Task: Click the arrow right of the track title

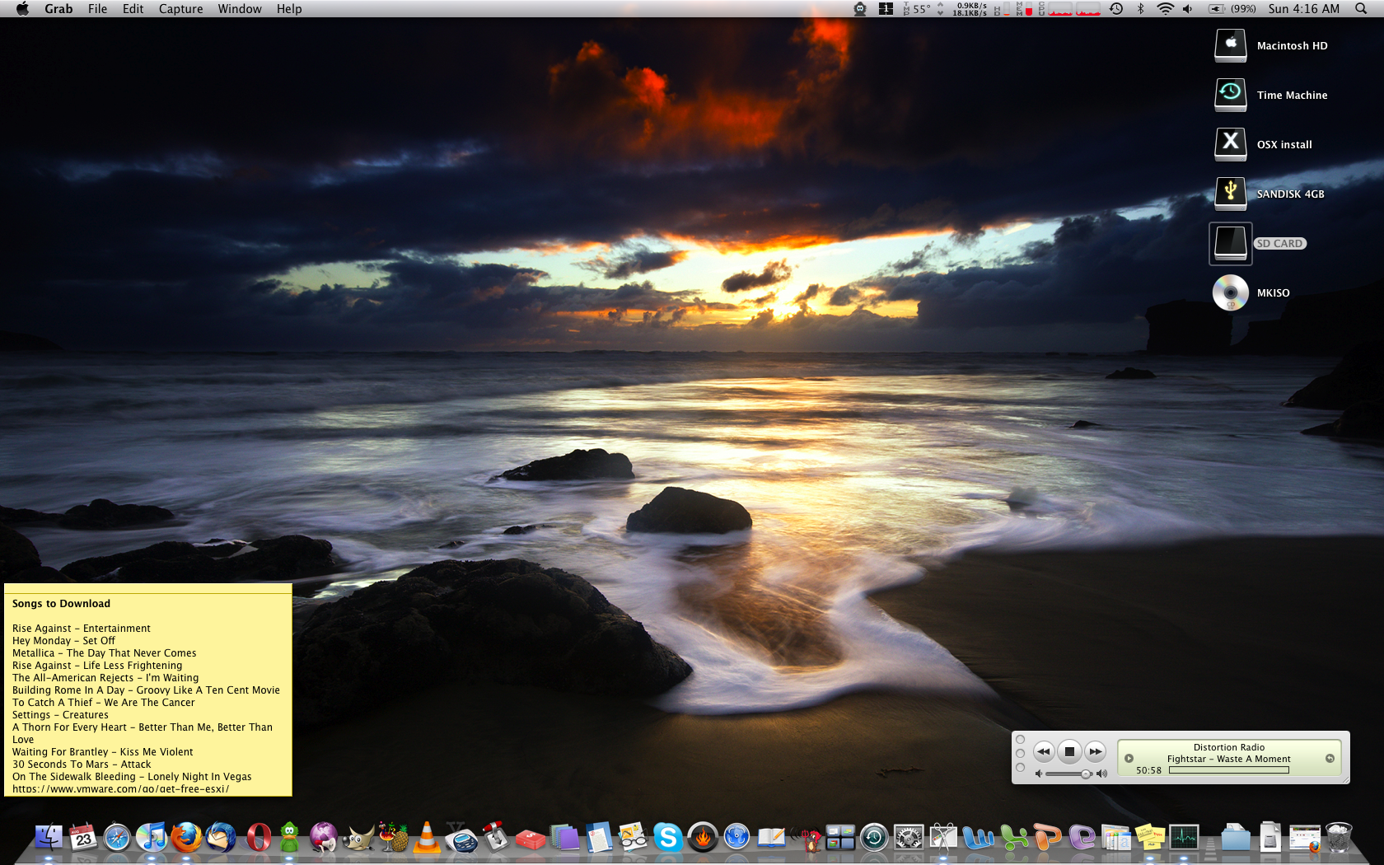Action: point(1330,759)
